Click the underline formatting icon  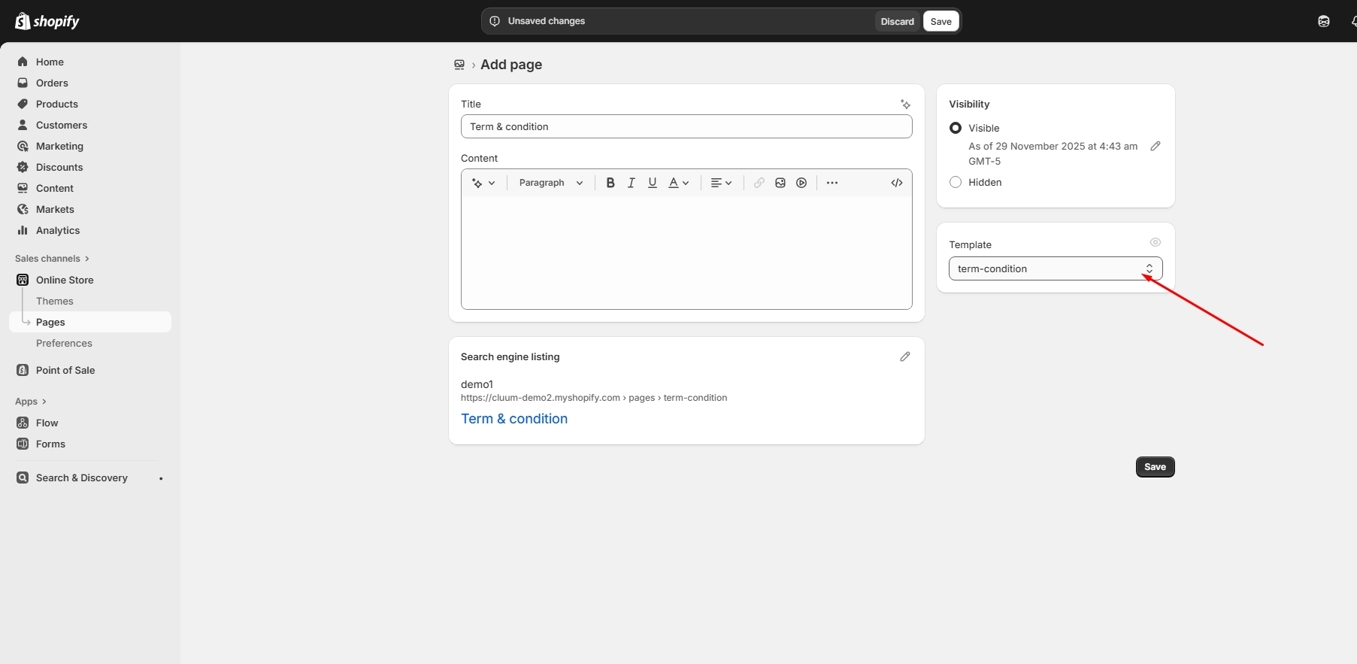tap(653, 183)
